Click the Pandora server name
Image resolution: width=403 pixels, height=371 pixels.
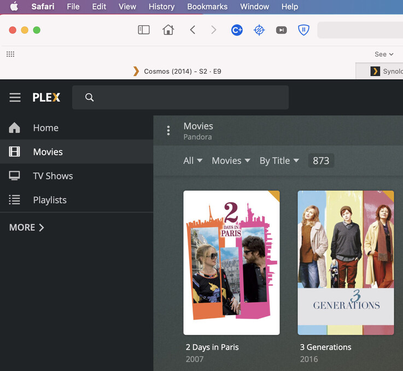point(197,137)
